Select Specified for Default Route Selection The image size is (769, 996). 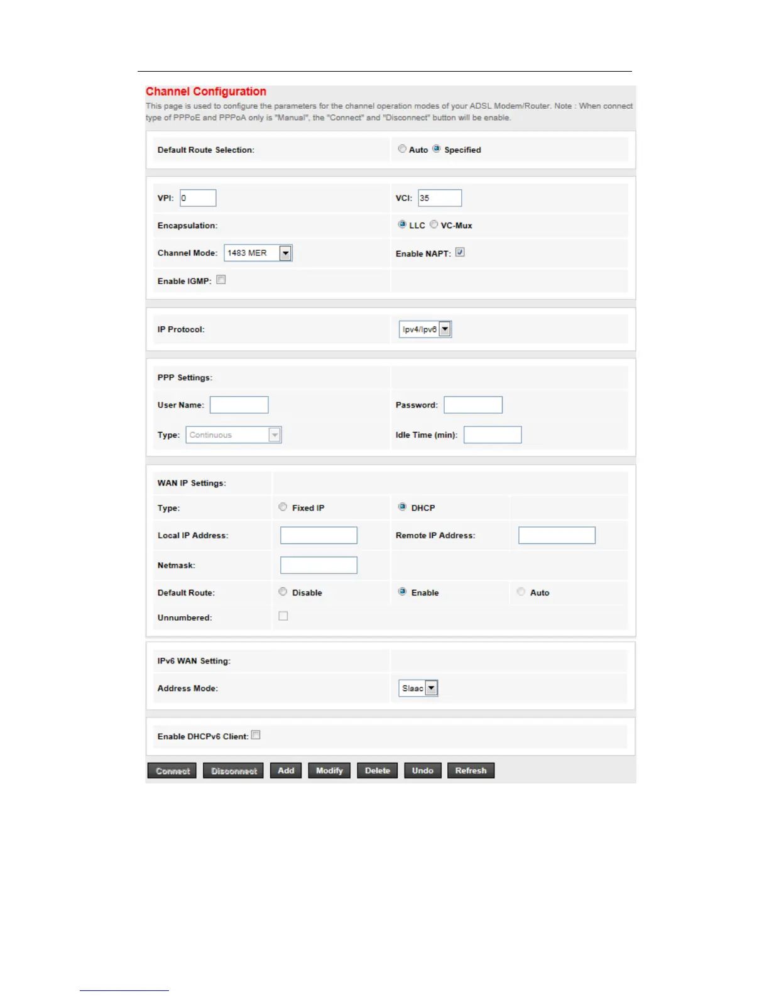[x=436, y=149]
